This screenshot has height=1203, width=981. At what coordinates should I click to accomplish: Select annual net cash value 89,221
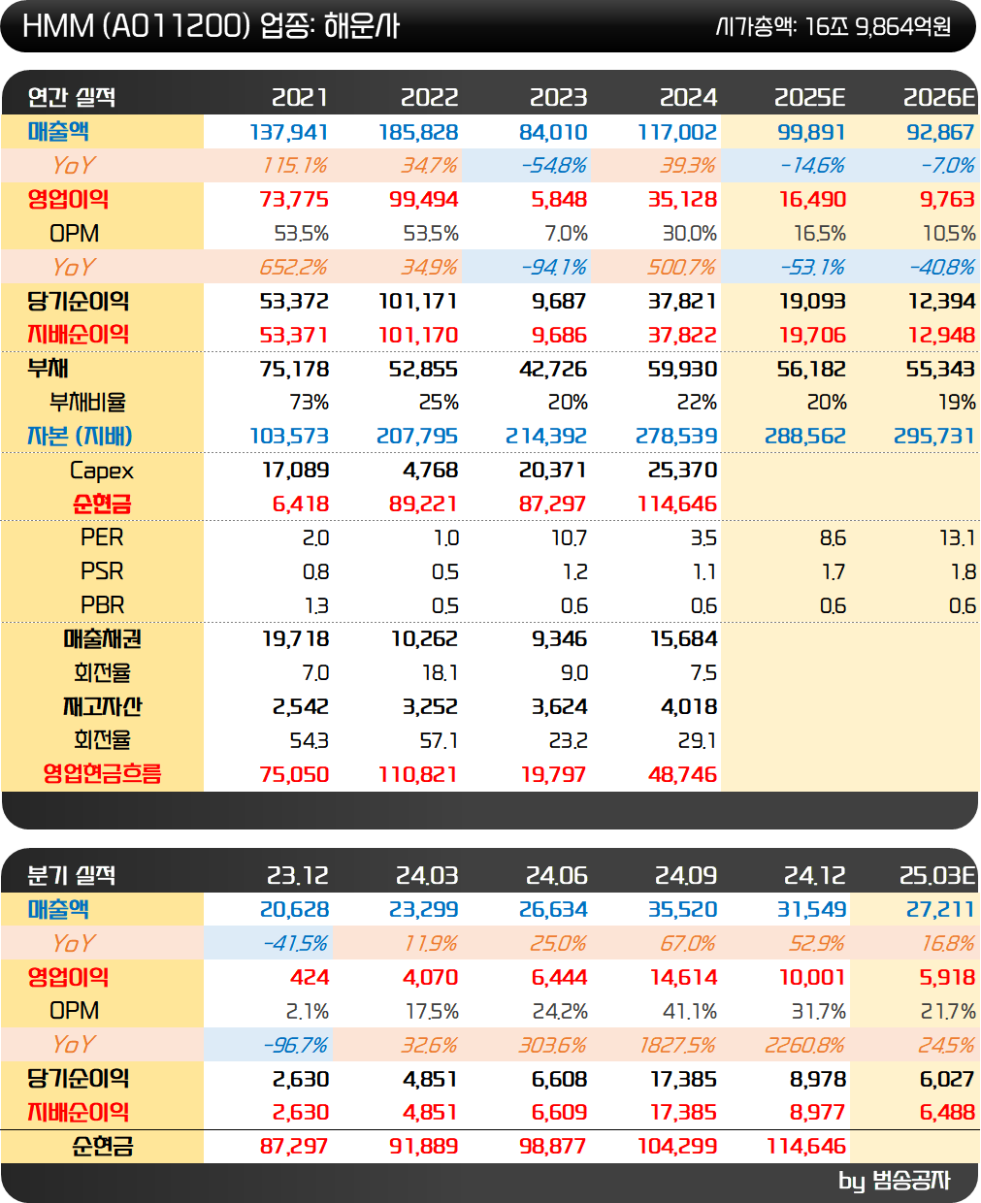coord(423,504)
